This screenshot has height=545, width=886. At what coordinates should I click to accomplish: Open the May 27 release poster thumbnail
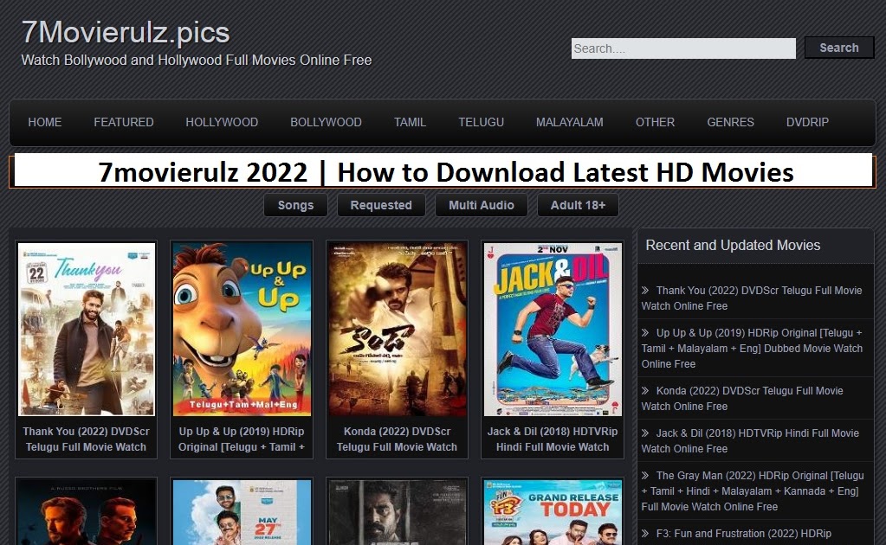click(x=242, y=512)
